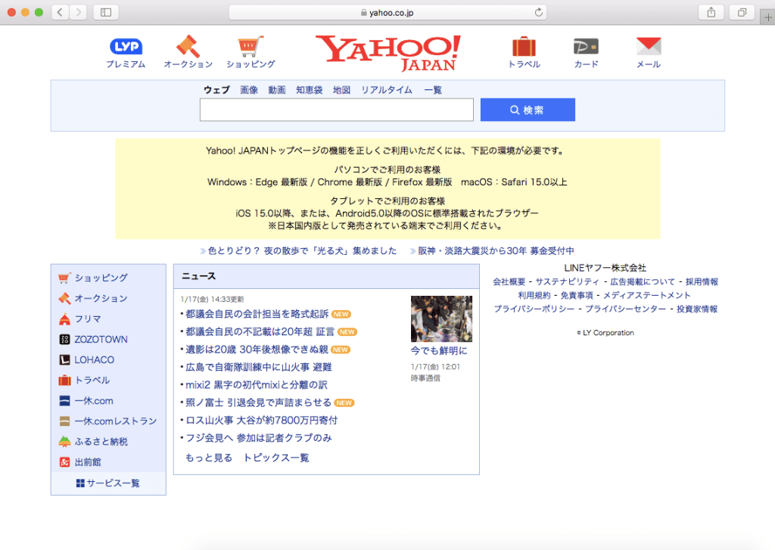Click ZOZOTOWN icon in sidebar
The image size is (775, 550).
[x=64, y=339]
